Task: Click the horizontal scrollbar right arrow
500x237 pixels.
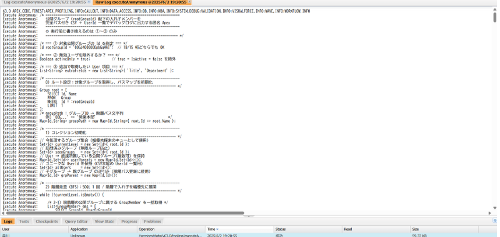Action: click(x=490, y=213)
